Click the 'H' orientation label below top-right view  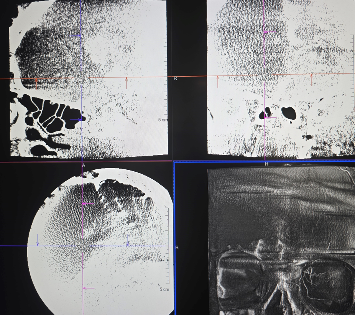266,164
